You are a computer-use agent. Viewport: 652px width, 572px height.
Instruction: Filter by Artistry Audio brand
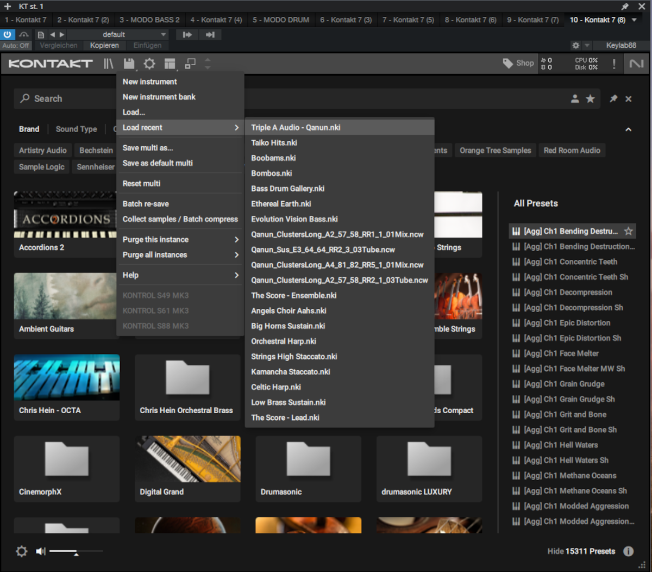[x=43, y=151]
